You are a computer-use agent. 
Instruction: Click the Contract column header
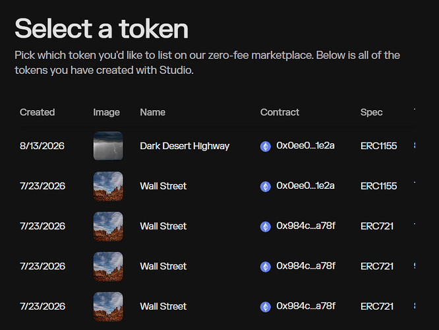(x=279, y=112)
